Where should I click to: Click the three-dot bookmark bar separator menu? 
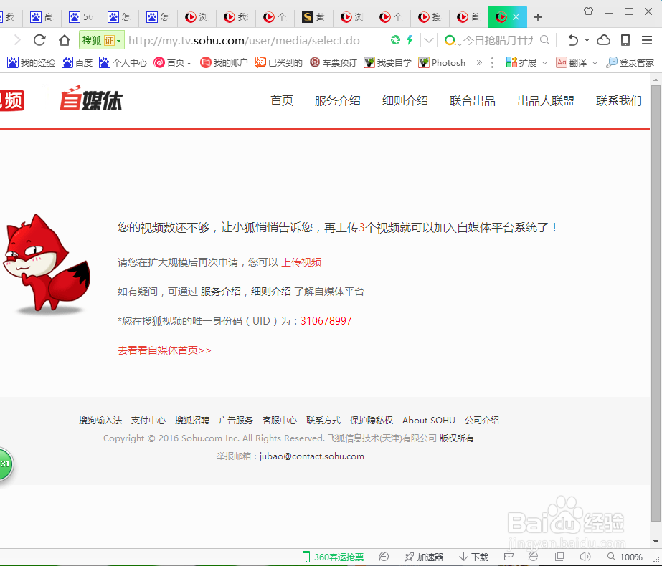(x=492, y=63)
